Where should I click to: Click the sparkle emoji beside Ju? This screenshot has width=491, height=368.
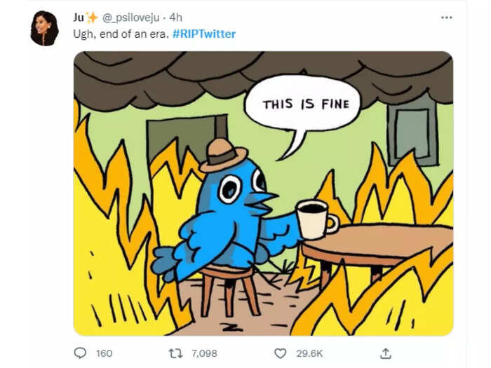[92, 18]
